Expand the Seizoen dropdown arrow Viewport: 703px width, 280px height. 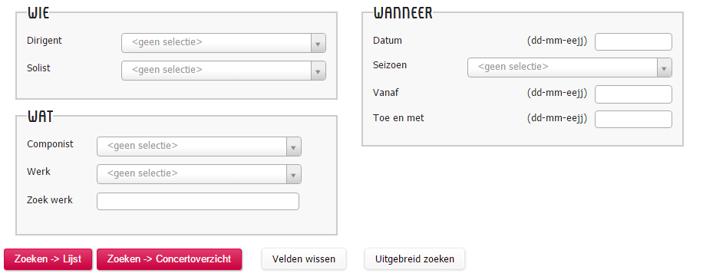pos(665,68)
